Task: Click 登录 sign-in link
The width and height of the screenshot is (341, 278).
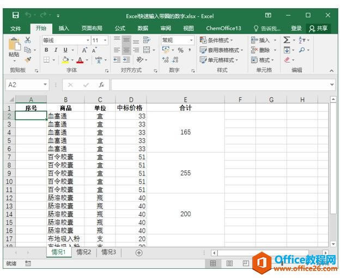Action: click(296, 28)
